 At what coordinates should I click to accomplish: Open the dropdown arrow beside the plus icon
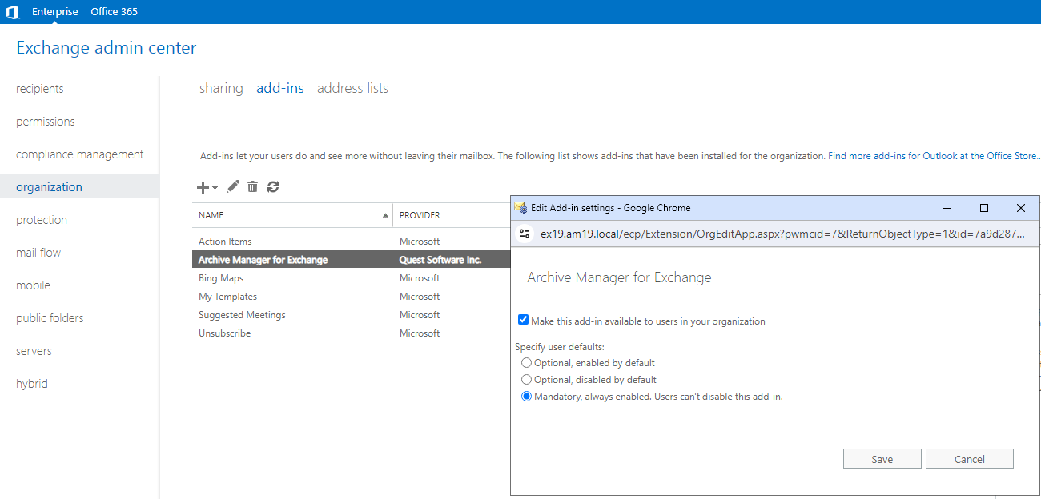pos(215,188)
